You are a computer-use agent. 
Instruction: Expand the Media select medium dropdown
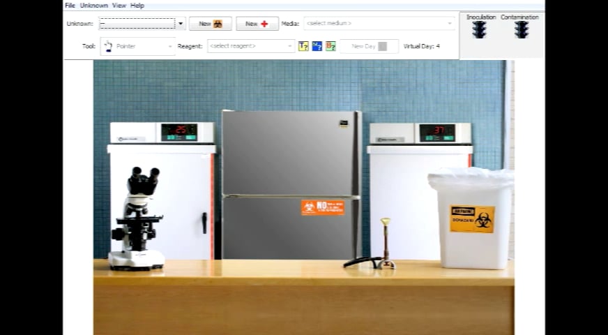click(379, 23)
